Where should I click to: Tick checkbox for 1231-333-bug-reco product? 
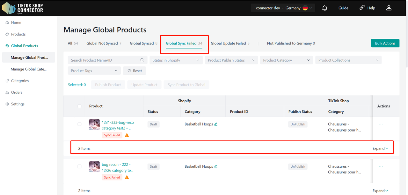79,124
